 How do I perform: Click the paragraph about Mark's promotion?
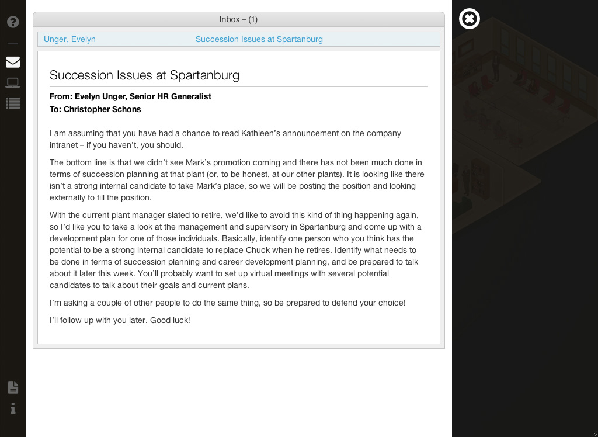(x=237, y=180)
